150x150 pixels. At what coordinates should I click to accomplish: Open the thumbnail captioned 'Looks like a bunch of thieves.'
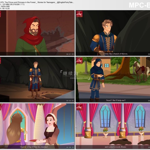click(x=113, y=33)
